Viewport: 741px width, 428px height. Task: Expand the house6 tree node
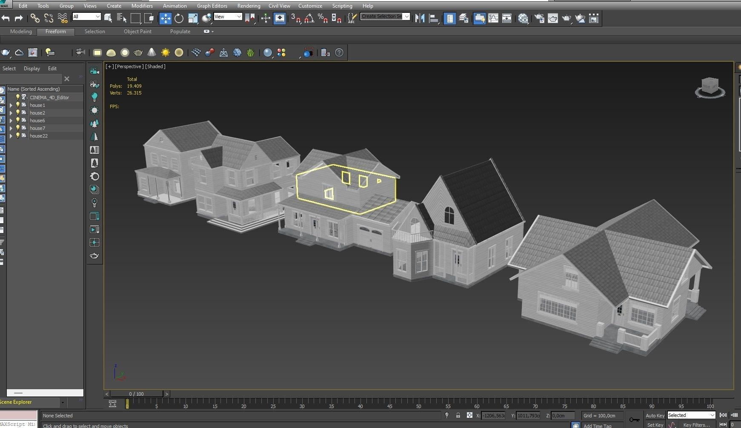[x=11, y=121]
